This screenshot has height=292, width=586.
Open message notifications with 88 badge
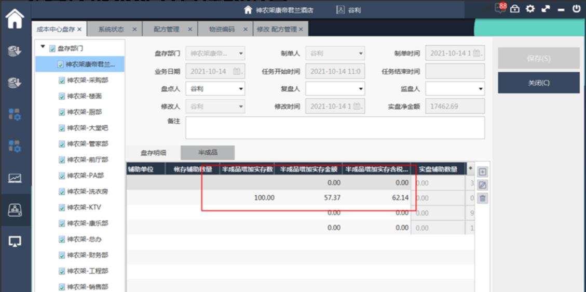pyautogui.click(x=501, y=8)
